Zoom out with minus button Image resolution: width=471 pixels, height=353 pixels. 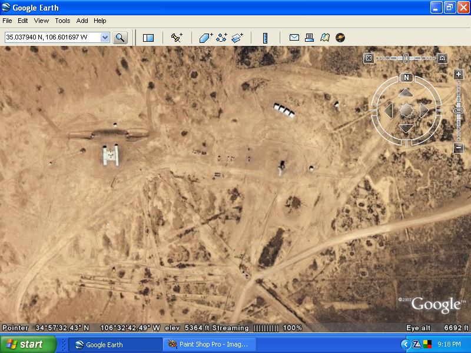pos(459,148)
